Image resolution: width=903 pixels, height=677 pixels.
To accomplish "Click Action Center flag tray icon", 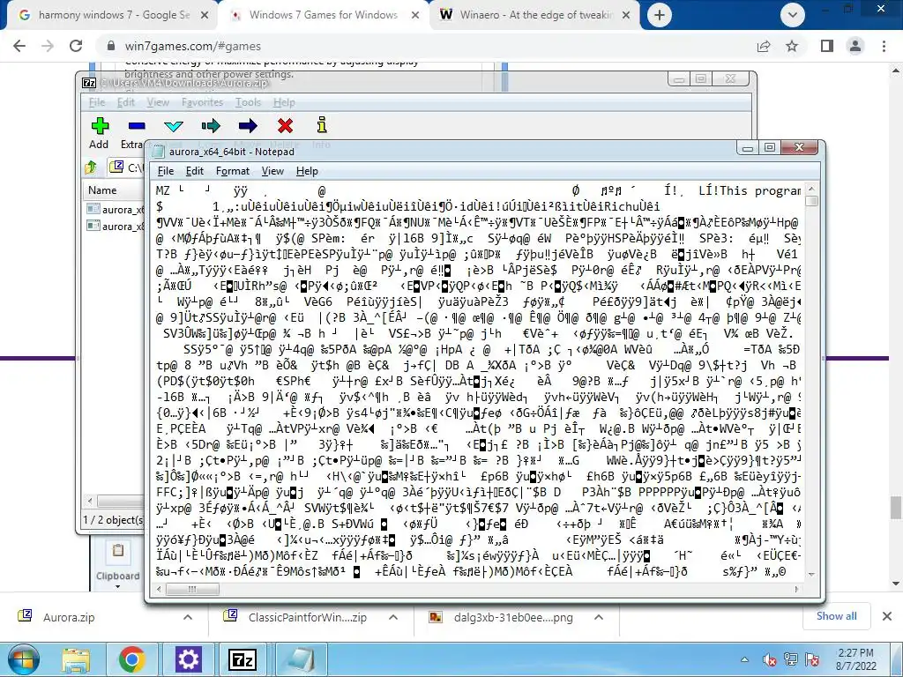I will click(x=812, y=659).
